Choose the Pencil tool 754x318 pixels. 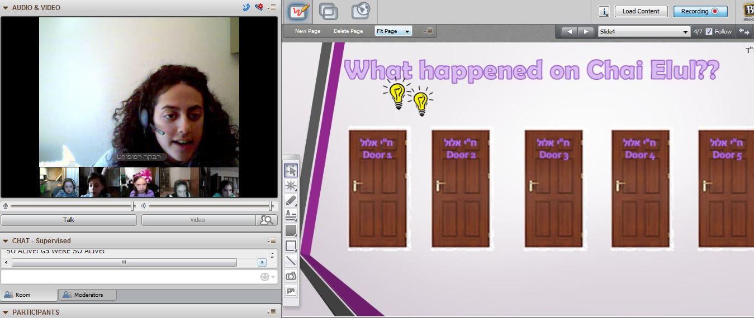tap(291, 200)
